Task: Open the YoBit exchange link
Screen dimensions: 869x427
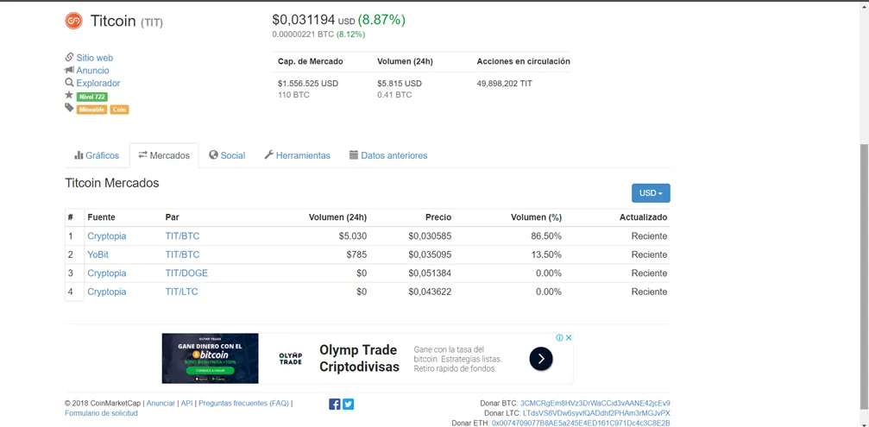Action: point(97,254)
